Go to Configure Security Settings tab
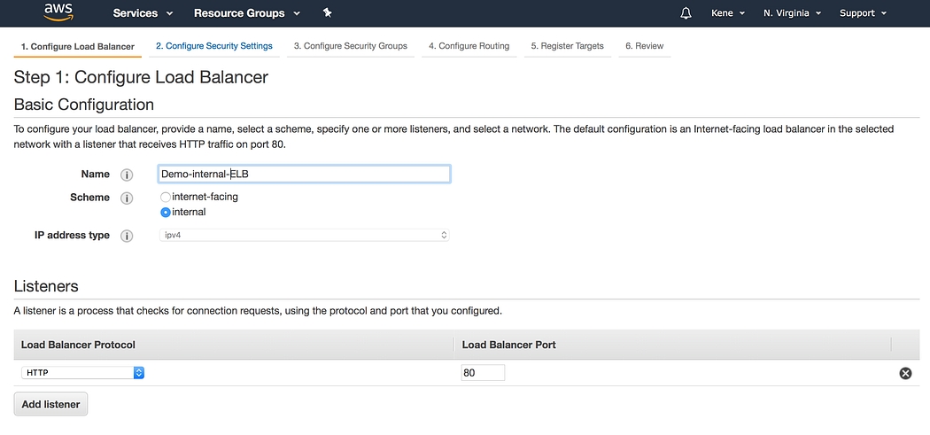930x435 pixels. pos(213,46)
